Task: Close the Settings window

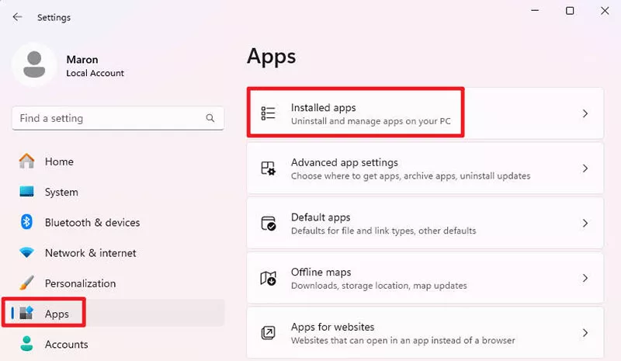Action: [x=605, y=11]
